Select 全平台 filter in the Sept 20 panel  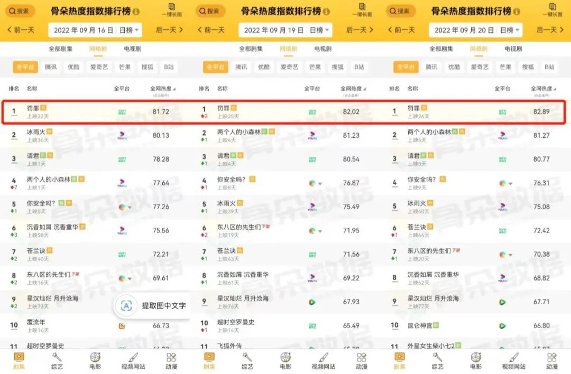coord(406,67)
